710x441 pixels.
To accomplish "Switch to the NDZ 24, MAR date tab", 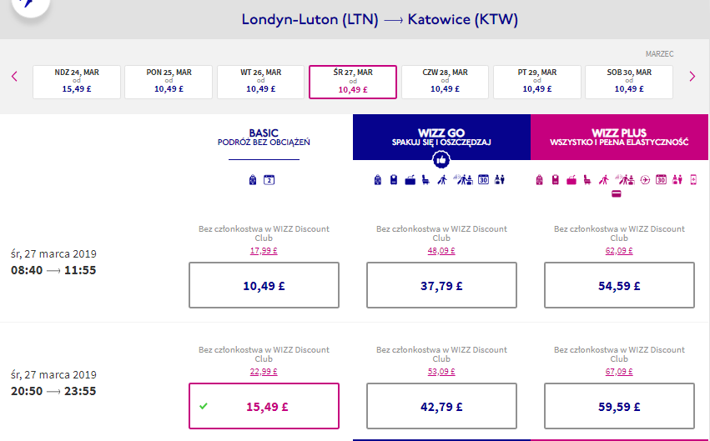I will [x=76, y=81].
